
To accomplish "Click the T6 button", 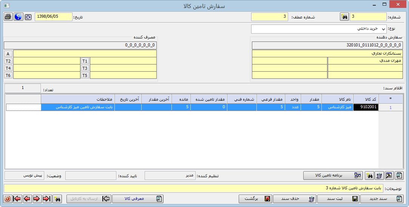I will pos(8,75).
